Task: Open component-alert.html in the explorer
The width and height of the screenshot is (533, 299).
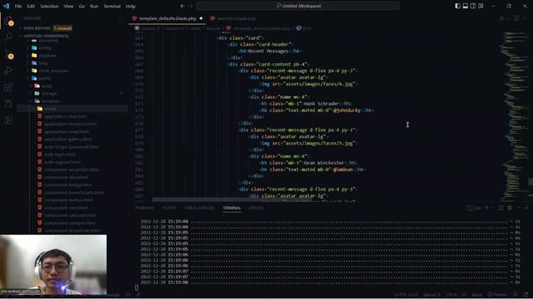Action: (66, 177)
